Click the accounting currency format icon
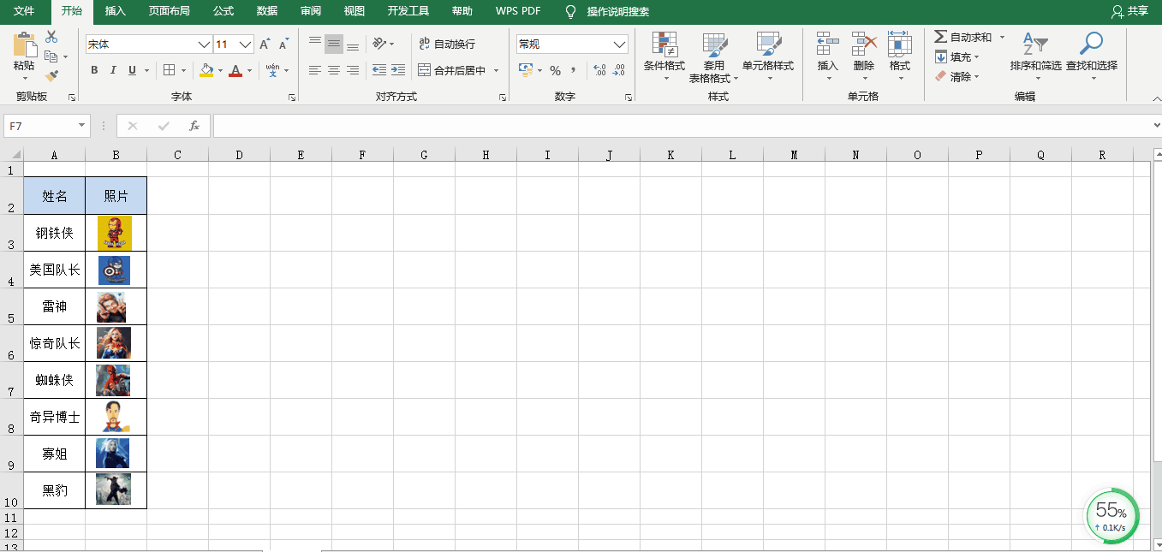 (526, 70)
